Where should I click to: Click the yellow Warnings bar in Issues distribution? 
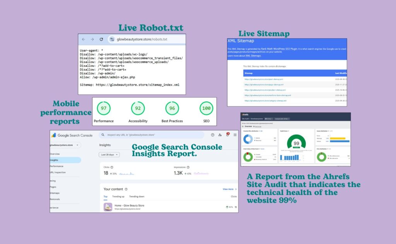click(338, 138)
